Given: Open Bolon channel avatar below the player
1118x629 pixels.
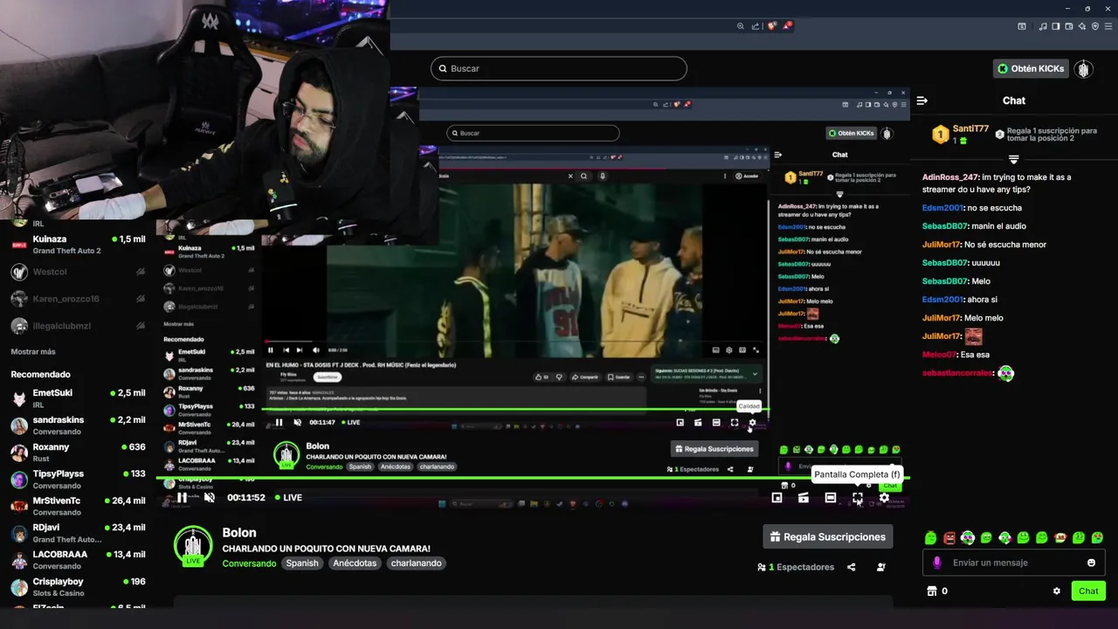Looking at the screenshot, I should pos(193,546).
